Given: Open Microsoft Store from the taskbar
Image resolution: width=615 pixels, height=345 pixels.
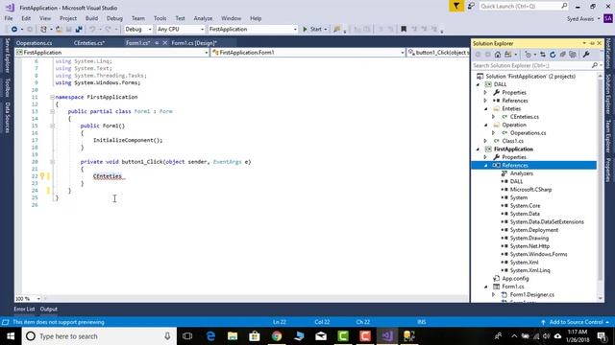Looking at the screenshot, I should [255, 336].
